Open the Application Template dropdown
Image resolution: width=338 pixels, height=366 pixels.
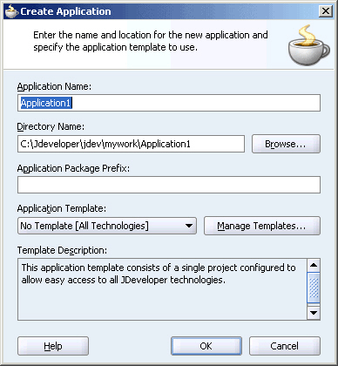tap(107, 226)
